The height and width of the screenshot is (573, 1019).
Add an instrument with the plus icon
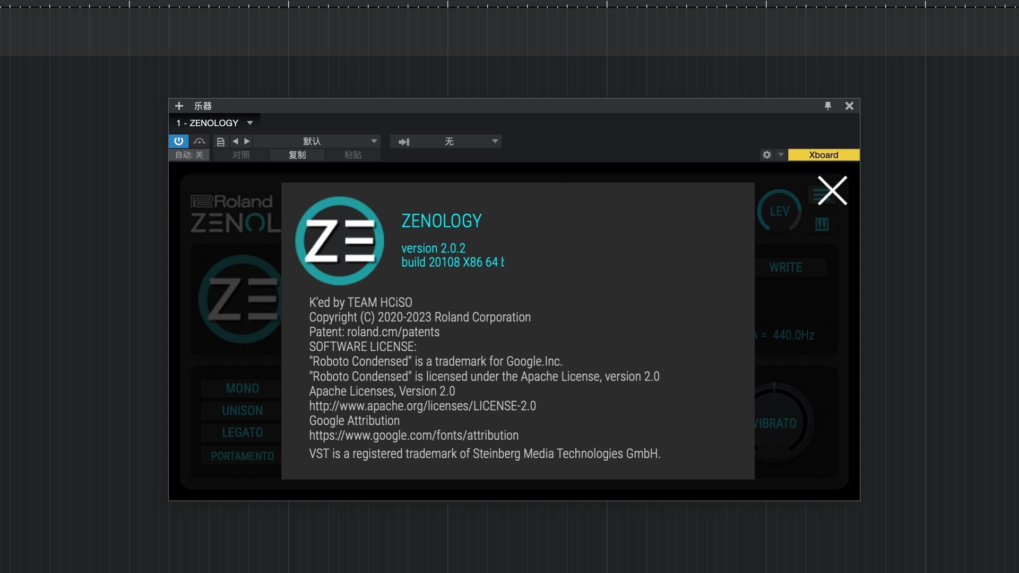[179, 106]
